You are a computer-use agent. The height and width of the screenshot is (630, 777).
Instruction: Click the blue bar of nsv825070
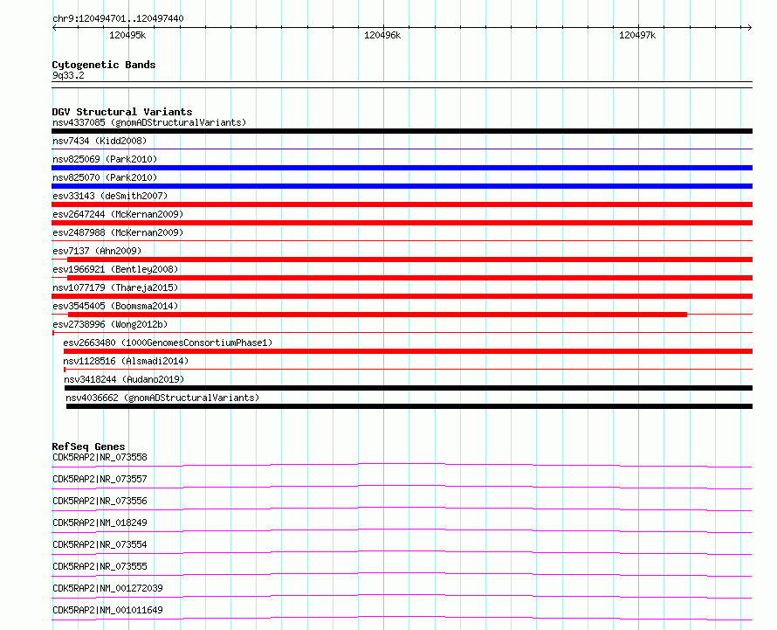(x=402, y=186)
